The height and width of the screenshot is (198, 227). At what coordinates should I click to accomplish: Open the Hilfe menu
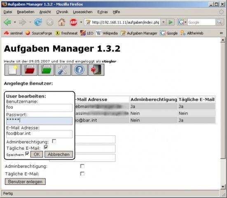(117, 12)
